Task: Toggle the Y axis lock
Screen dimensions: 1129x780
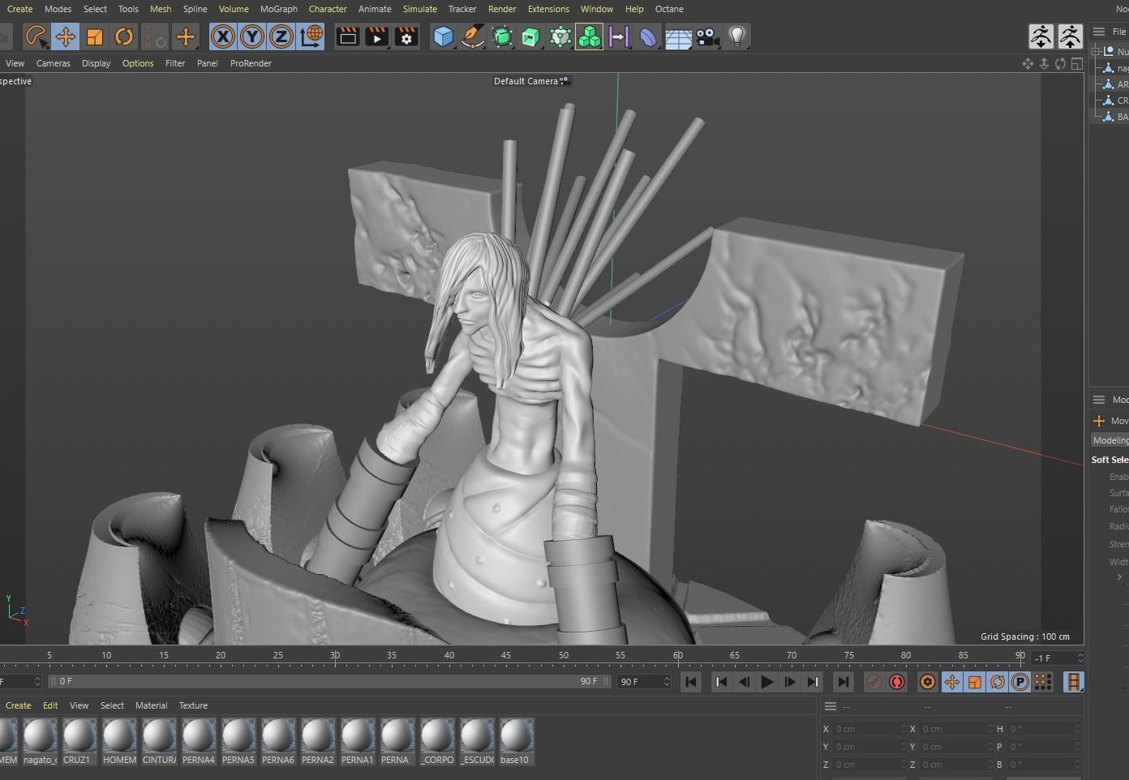Action: point(252,36)
